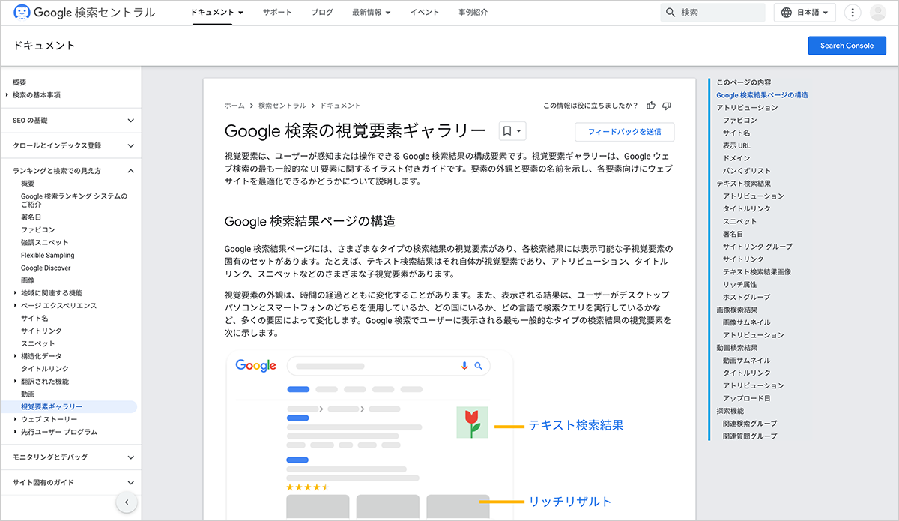Open the イベント nav item
The image size is (899, 521).
[425, 13]
